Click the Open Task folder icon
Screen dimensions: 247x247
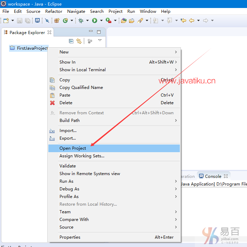click(132, 20)
